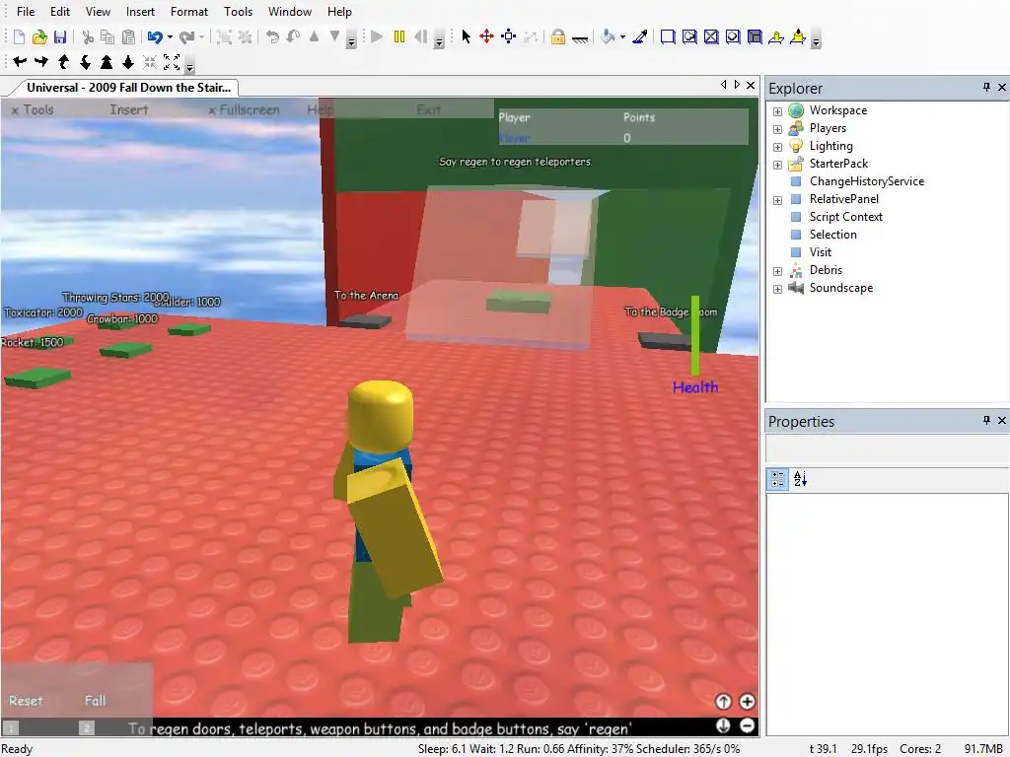
Task: Click the Anchor tool icon
Action: click(580, 38)
